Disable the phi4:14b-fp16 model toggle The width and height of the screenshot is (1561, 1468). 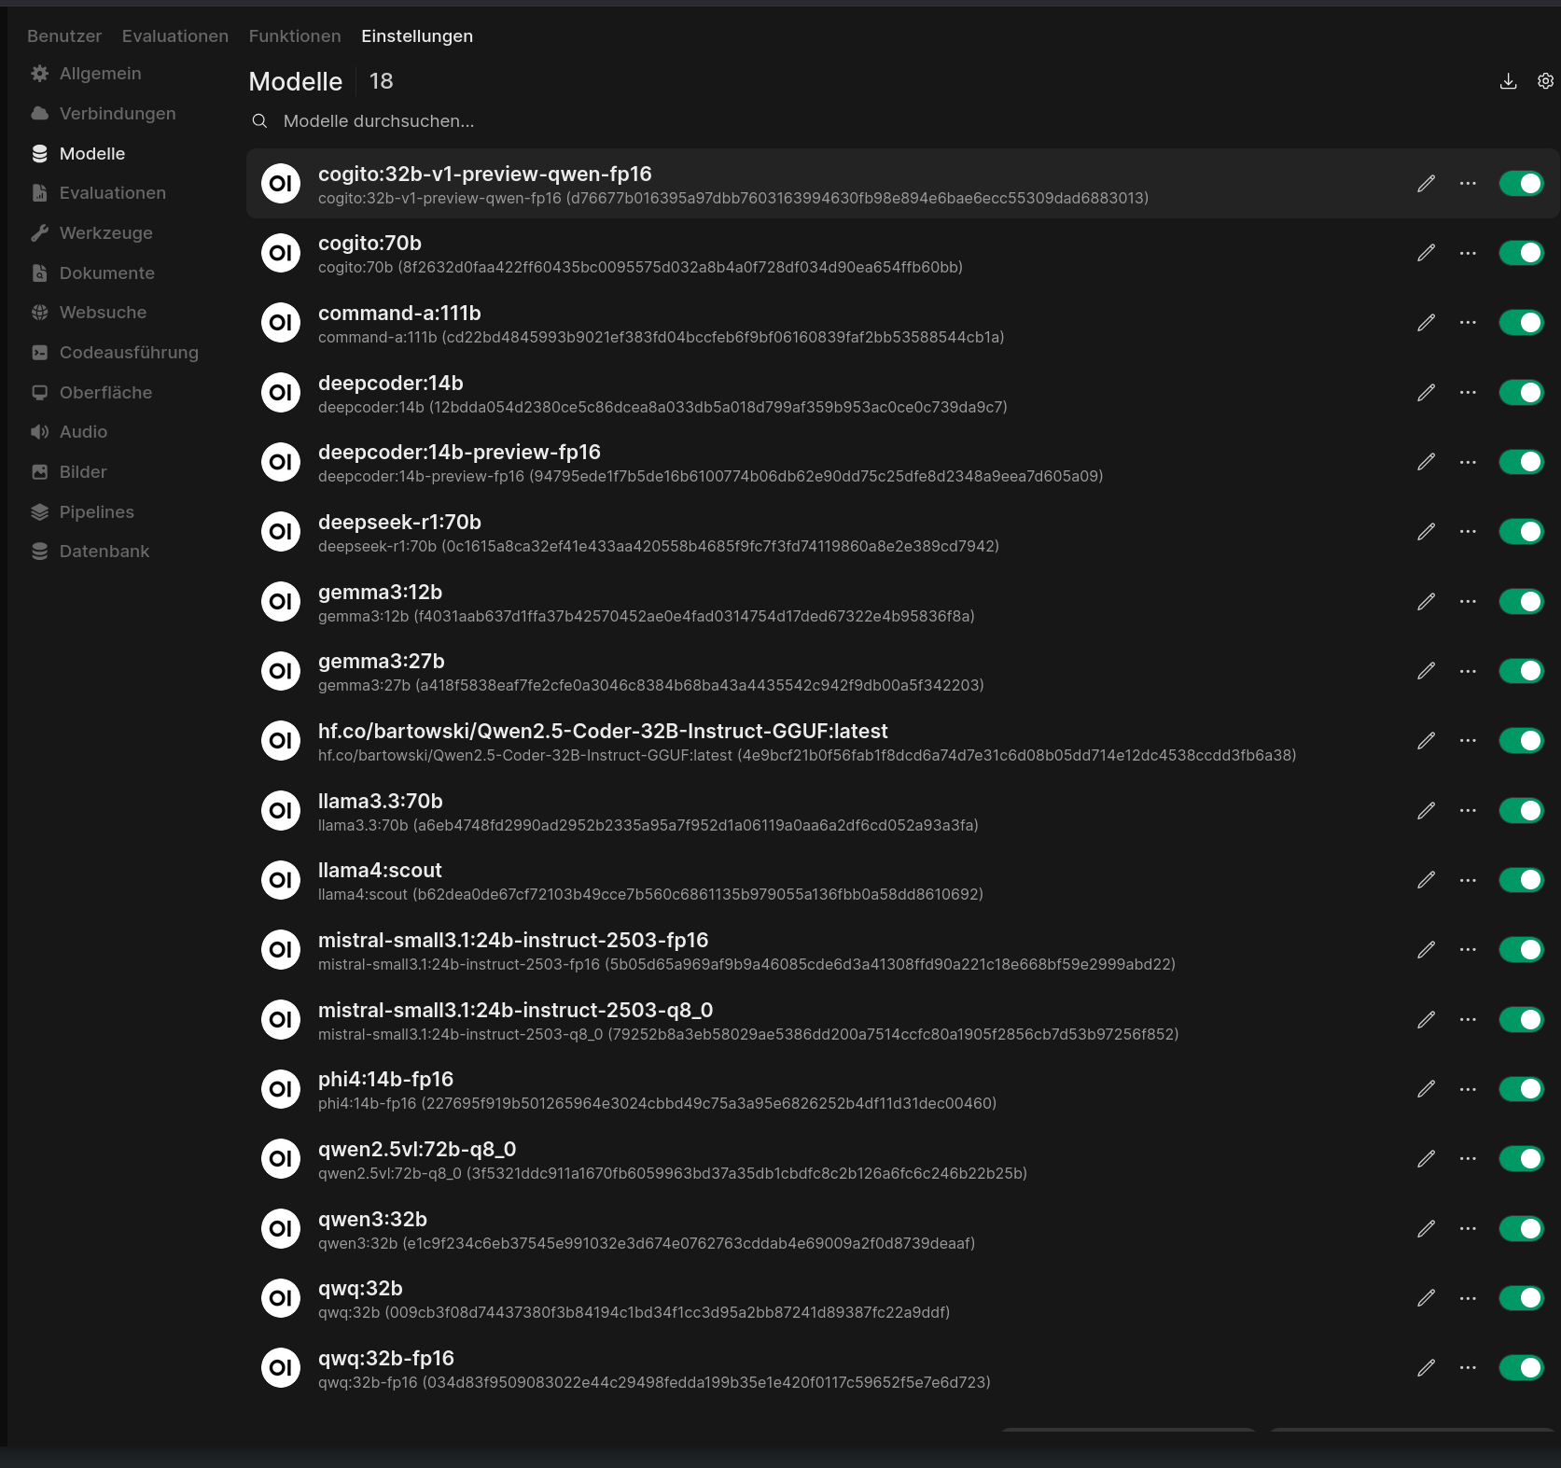click(x=1521, y=1089)
